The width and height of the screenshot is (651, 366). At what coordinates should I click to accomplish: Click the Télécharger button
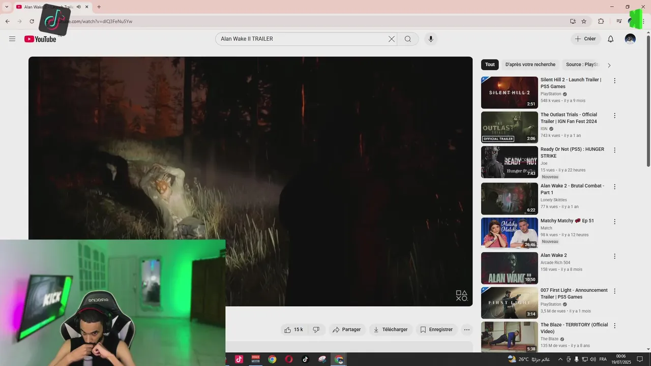391,330
